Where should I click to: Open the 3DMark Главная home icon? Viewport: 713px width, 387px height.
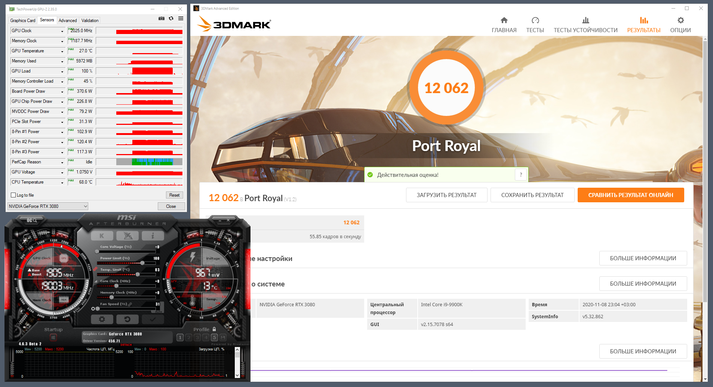point(504,20)
